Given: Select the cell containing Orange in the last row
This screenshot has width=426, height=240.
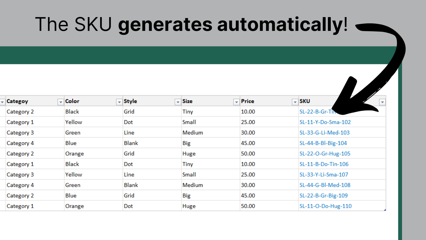Looking at the screenshot, I should [75, 206].
